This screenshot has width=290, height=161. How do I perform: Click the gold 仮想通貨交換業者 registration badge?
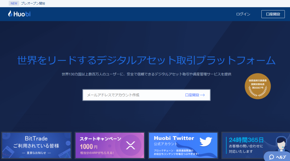pyautogui.click(x=258, y=86)
